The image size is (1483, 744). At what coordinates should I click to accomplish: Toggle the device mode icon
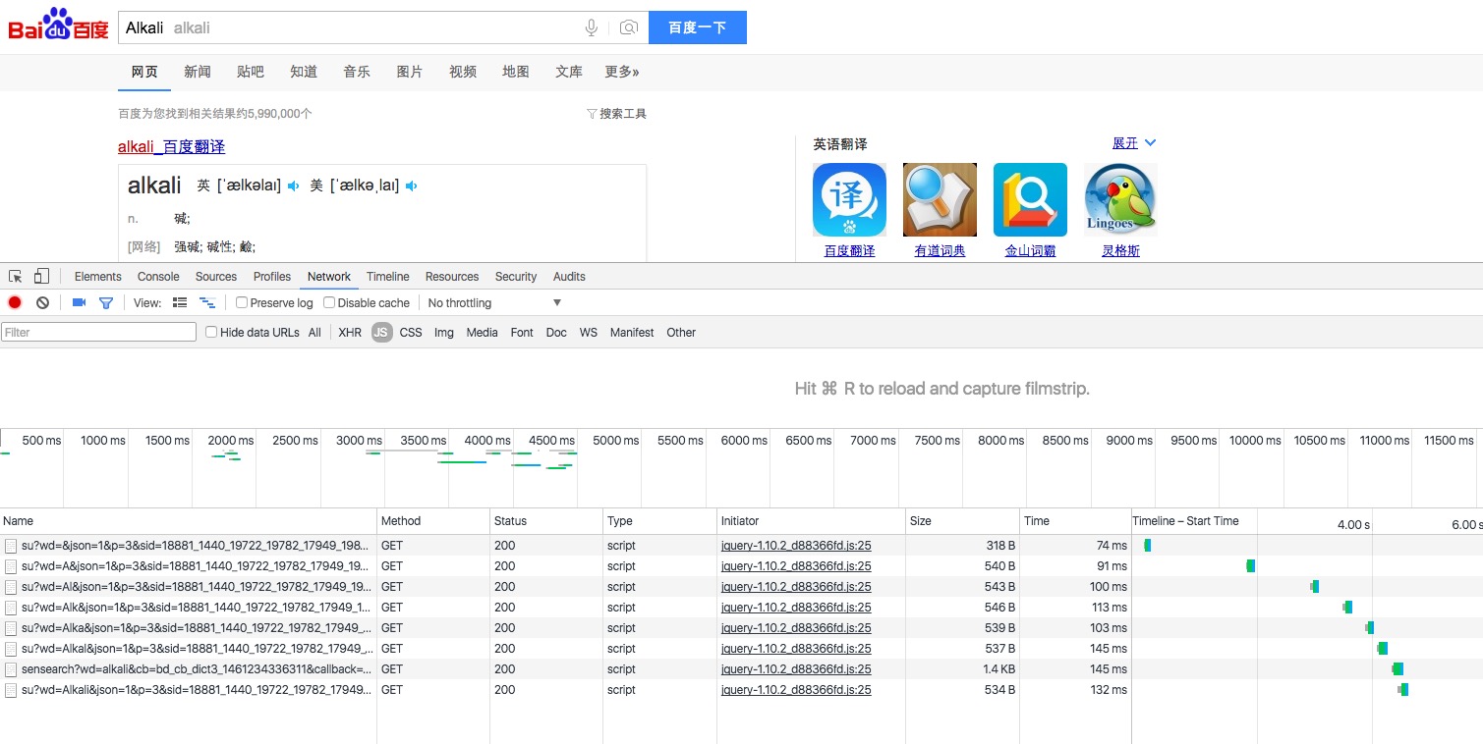(x=41, y=277)
